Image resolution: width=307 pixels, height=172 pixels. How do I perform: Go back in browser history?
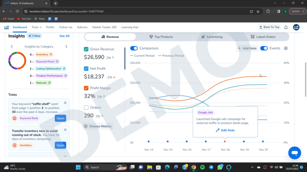pos(4,12)
